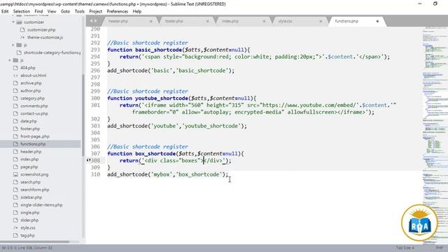The height and width of the screenshot is (252, 448).
Task: Open single-slider-items.php in sidebar
Action: click(41, 205)
